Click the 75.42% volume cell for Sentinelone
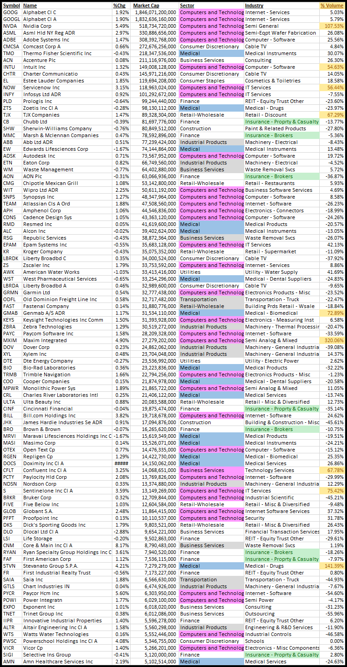 [x=332, y=491]
